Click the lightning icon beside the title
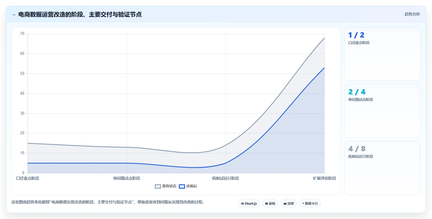Viewport: 432px width, 219px height. [14, 15]
